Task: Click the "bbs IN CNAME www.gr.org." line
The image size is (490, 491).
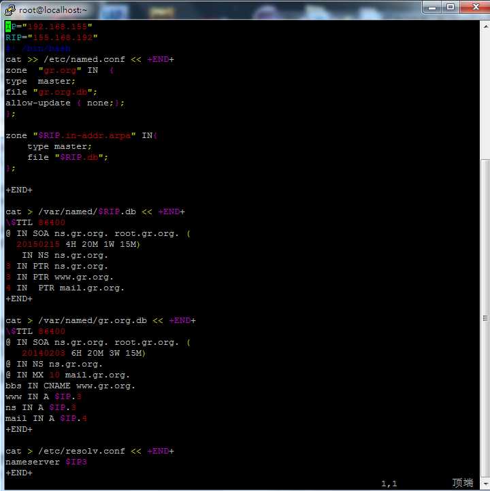Action: pos(70,386)
